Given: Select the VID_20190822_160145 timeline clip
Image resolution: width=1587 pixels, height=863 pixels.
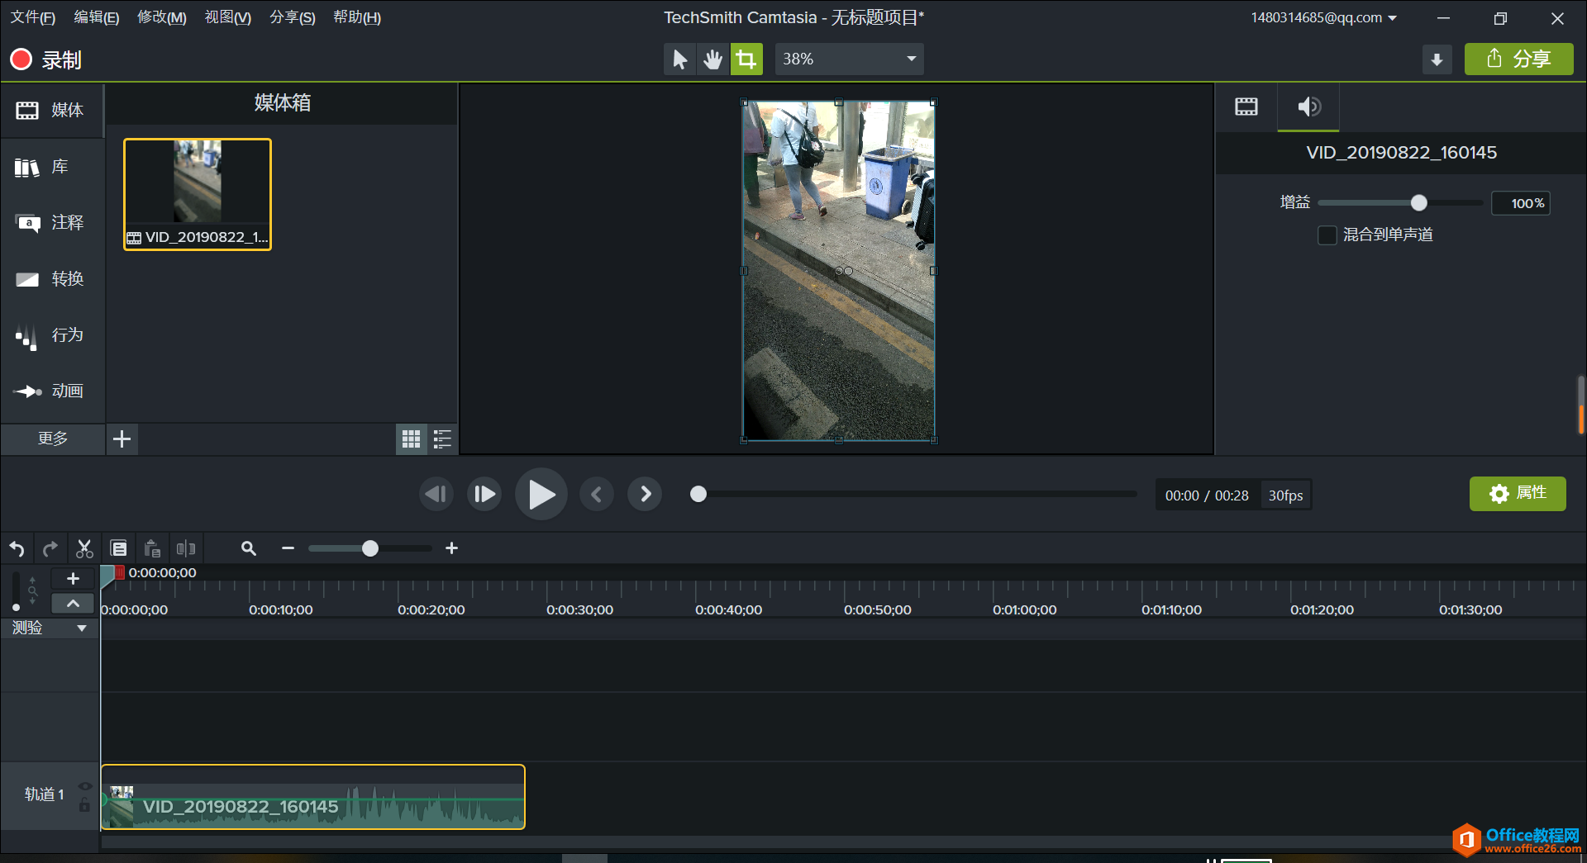Looking at the screenshot, I should [312, 797].
